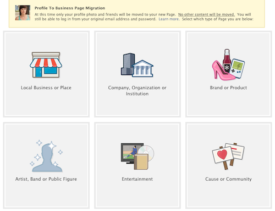The width and height of the screenshot is (275, 211).
Task: Click the TV and CD Entertainment icon
Action: tap(137, 156)
